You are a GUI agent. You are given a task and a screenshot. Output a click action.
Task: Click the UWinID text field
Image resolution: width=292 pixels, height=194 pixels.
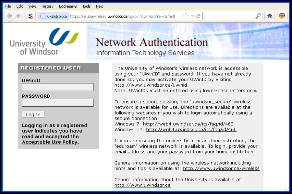(58, 87)
